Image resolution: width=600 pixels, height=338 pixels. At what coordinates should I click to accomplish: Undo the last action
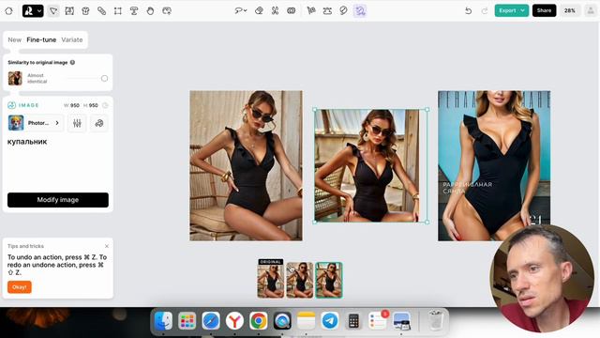469,10
